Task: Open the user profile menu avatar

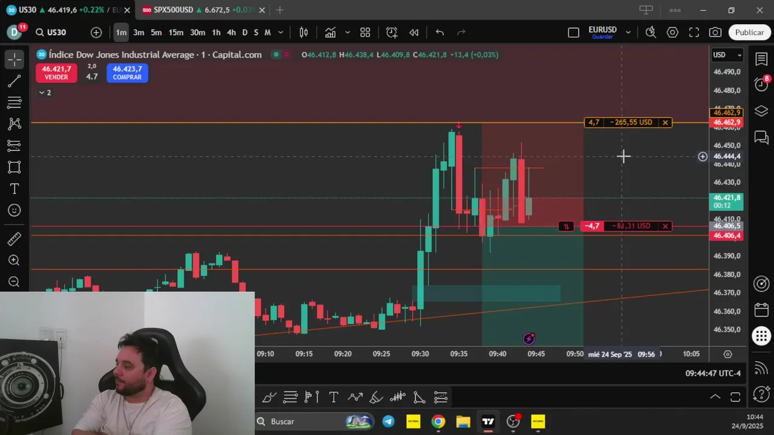Action: 15,33
